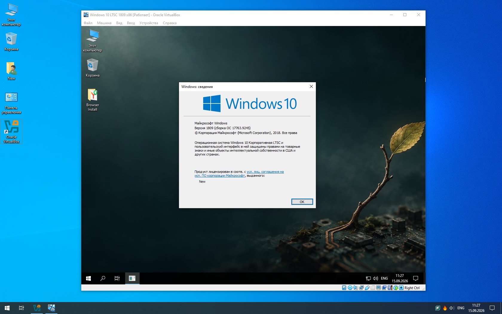502x314 pixels.
Task: Click the hard disk activity icon in VirtualBox status bar
Action: click(x=344, y=288)
